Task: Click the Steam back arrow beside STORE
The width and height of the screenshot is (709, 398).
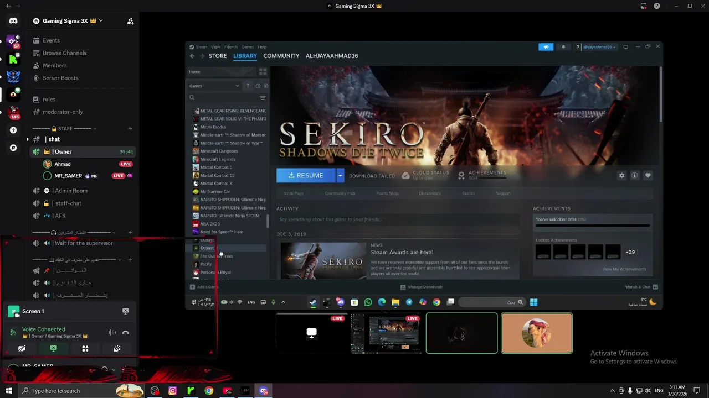Action: click(192, 56)
